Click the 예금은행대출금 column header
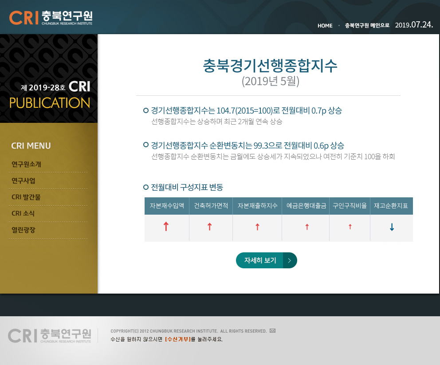This screenshot has width=440, height=365. 306,206
